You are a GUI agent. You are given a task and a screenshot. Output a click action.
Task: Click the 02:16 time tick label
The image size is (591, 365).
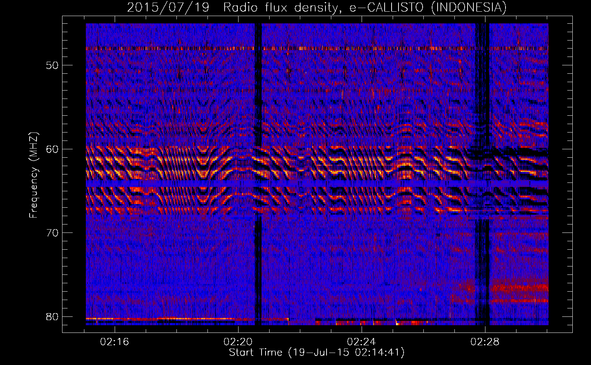click(x=115, y=342)
